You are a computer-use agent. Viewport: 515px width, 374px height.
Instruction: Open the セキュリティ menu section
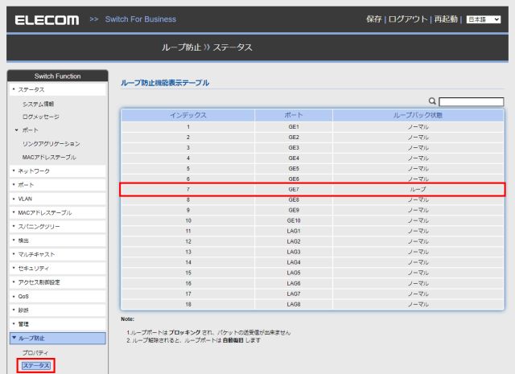(x=34, y=268)
